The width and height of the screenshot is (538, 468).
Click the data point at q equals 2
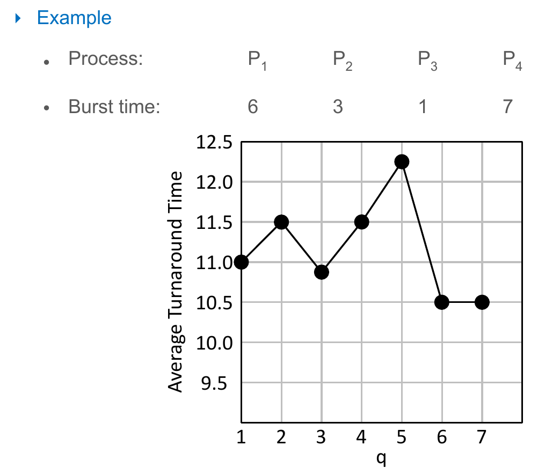tap(281, 222)
